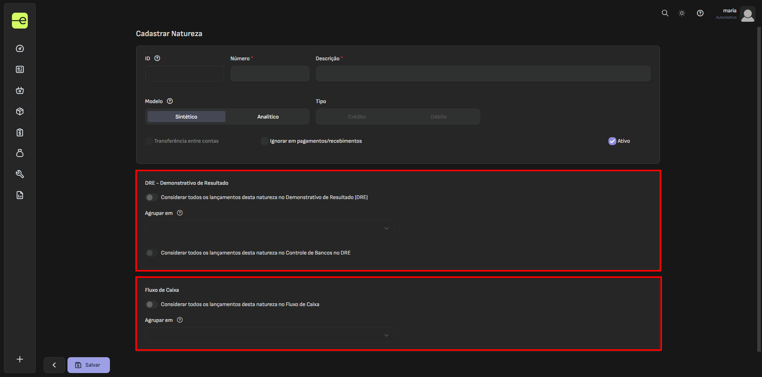
Task: Go back with the left arrow button
Action: (54, 365)
